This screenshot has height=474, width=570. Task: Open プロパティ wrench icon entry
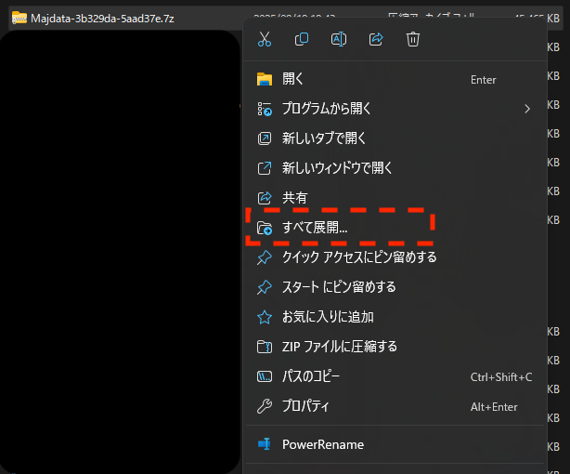(x=265, y=406)
